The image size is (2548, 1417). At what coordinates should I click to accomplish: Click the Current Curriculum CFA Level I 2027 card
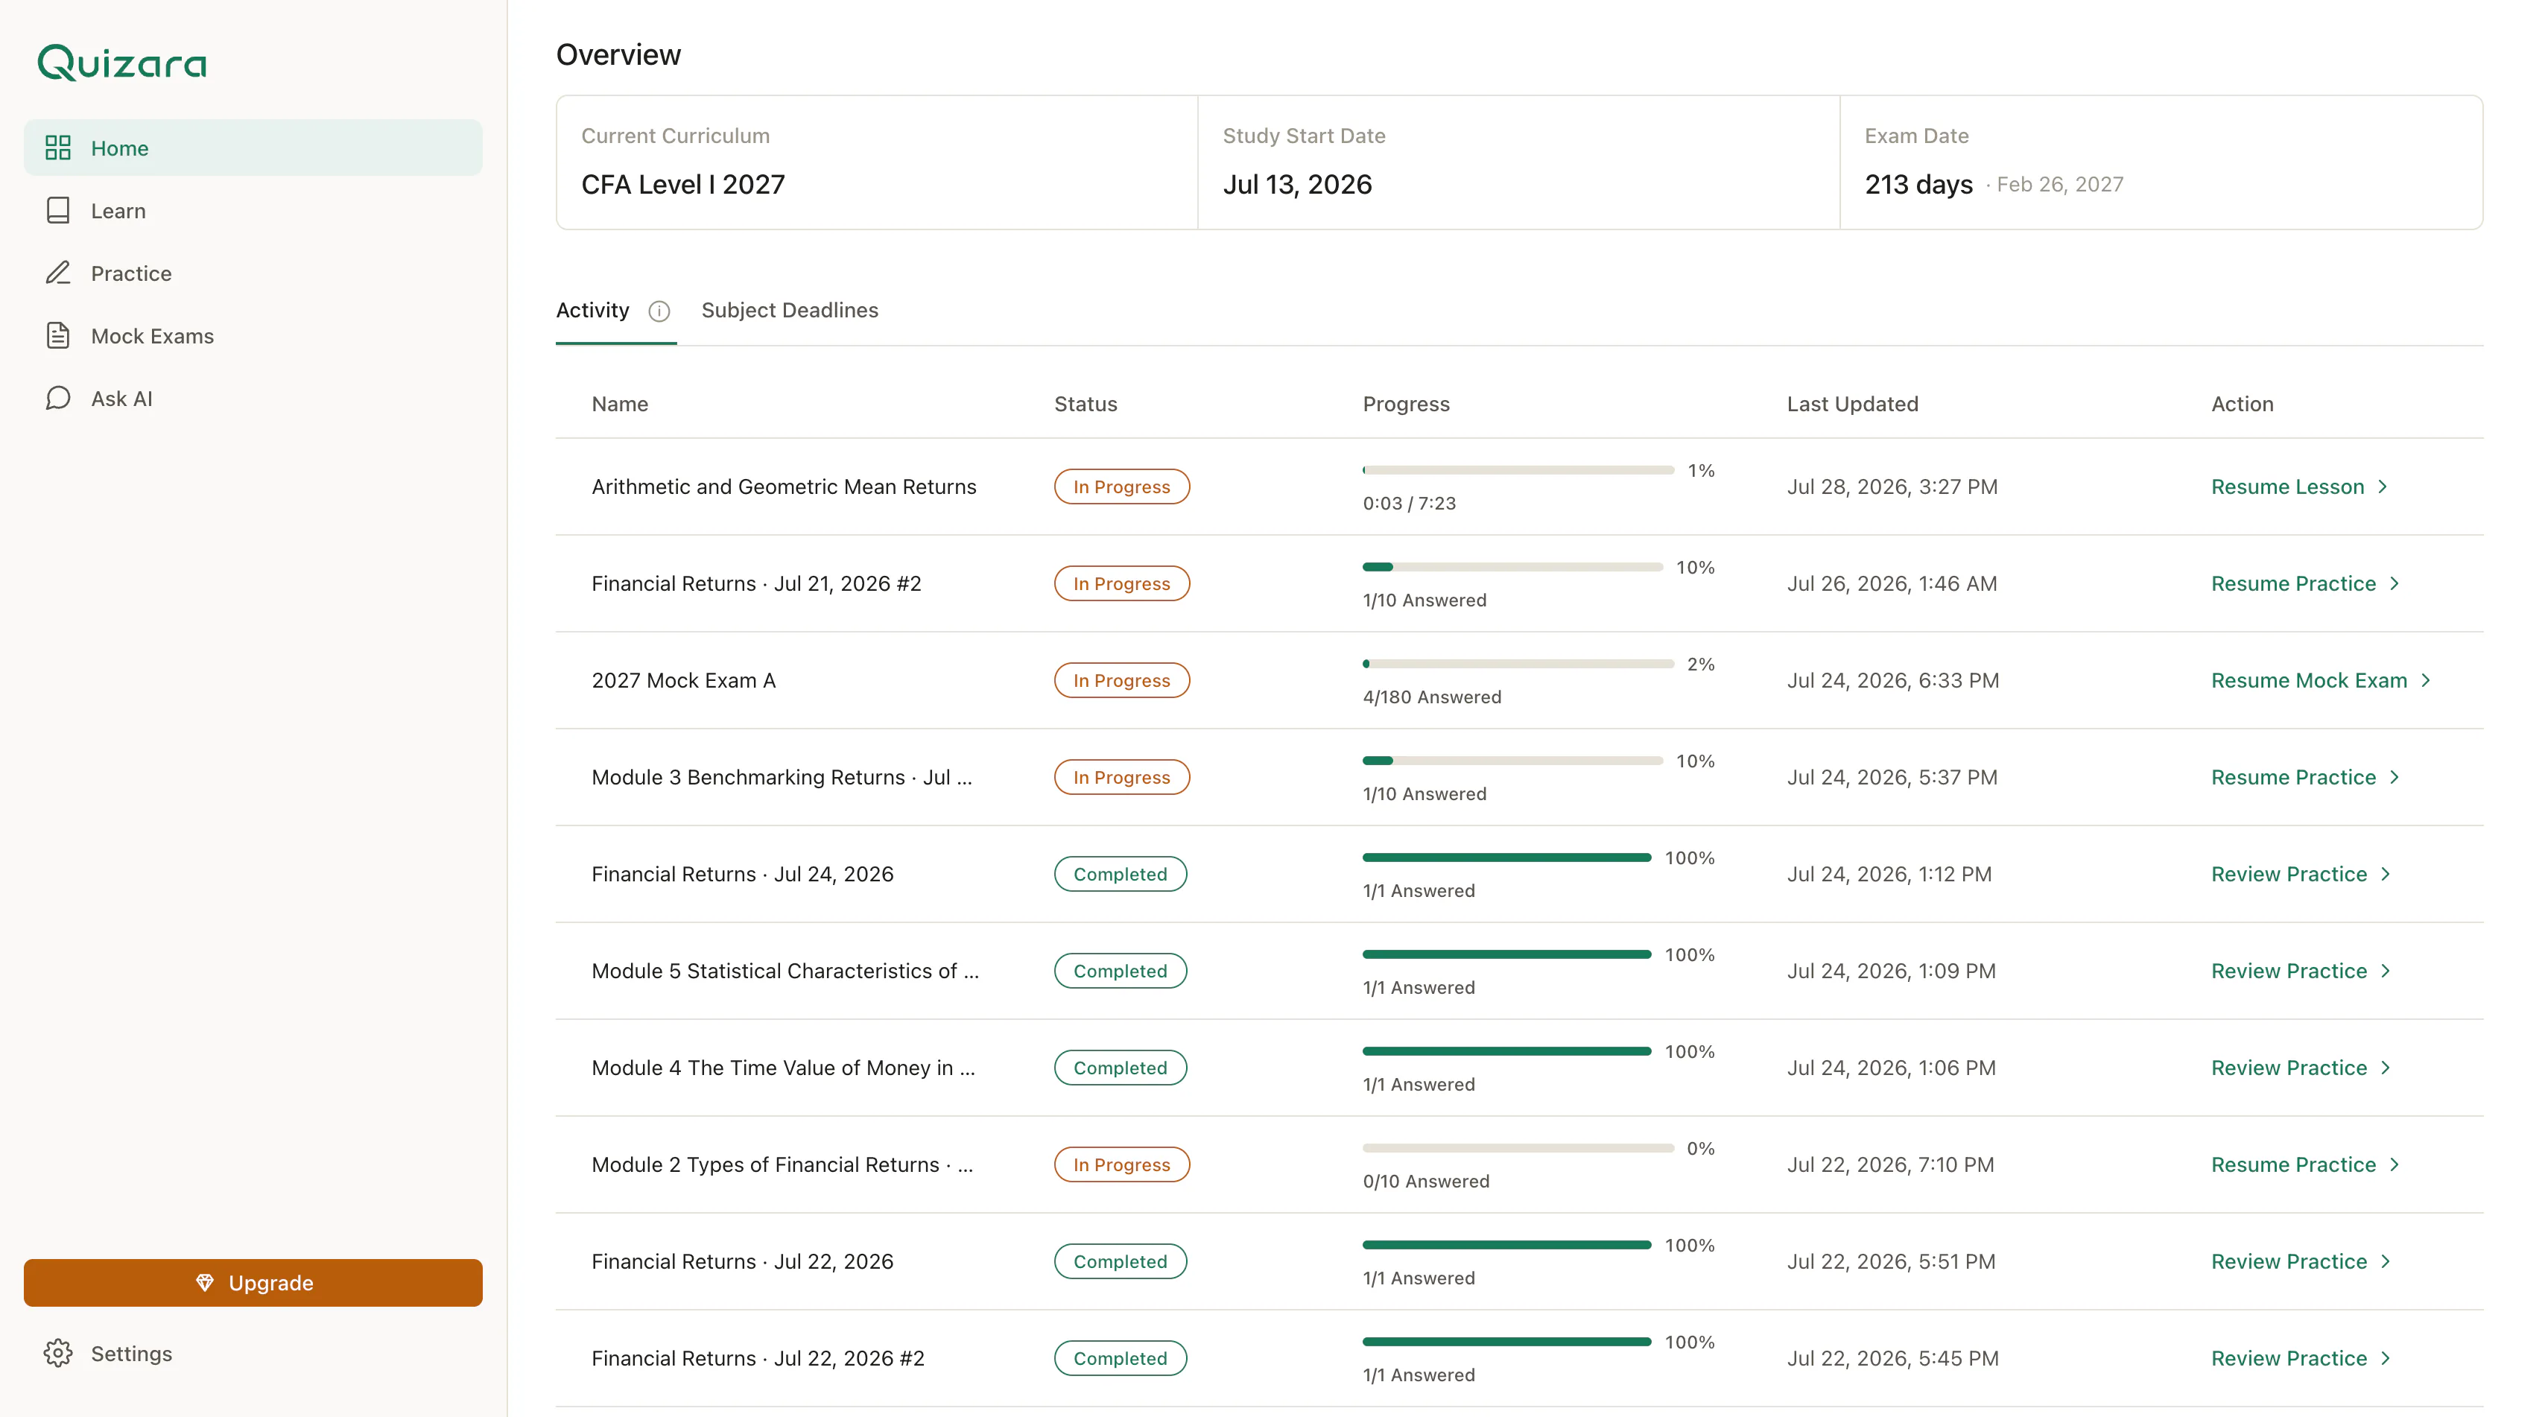878,163
